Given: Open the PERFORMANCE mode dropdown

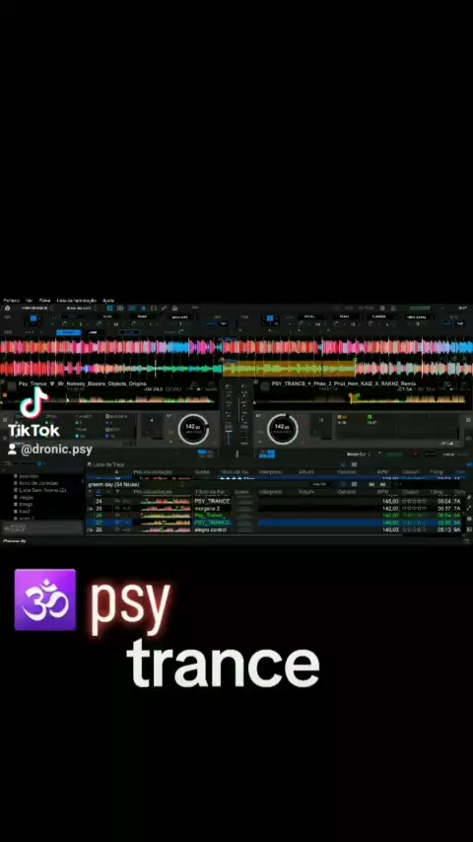Looking at the screenshot, I should coord(36,309).
